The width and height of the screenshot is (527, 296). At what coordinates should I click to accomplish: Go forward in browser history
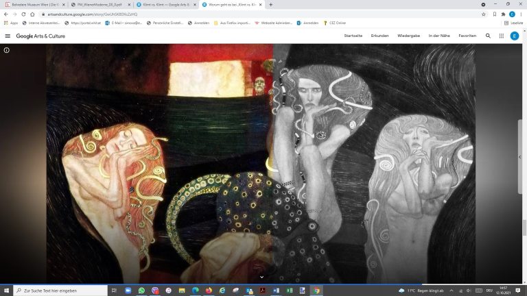(14, 14)
